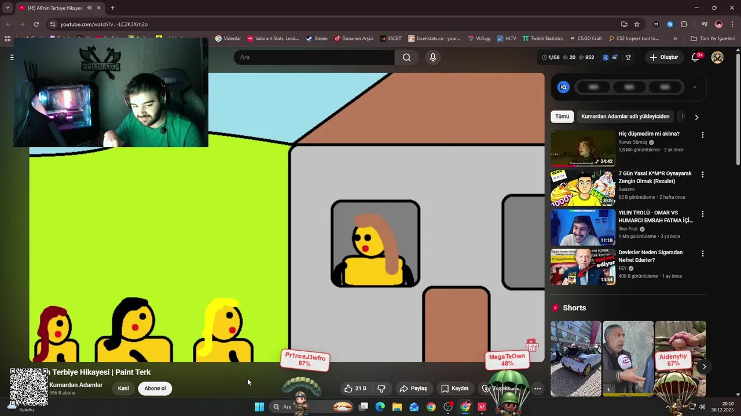
Task: Open the volume icon in the system tray
Action: coord(702,407)
